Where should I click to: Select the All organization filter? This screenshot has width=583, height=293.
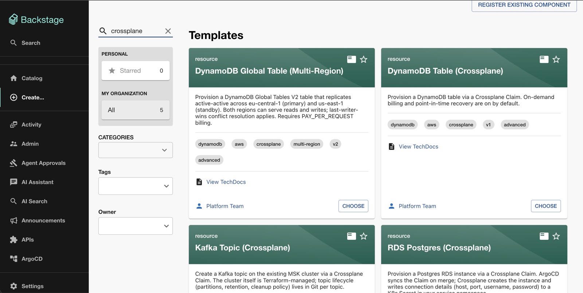(x=136, y=110)
